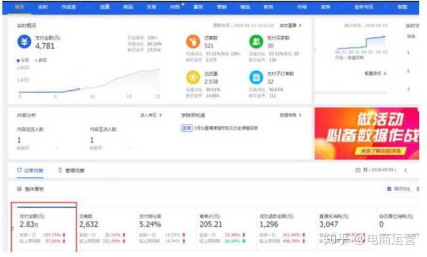Open the 业务专区 navigation tab
This screenshot has height=257, width=427.
tap(364, 7)
